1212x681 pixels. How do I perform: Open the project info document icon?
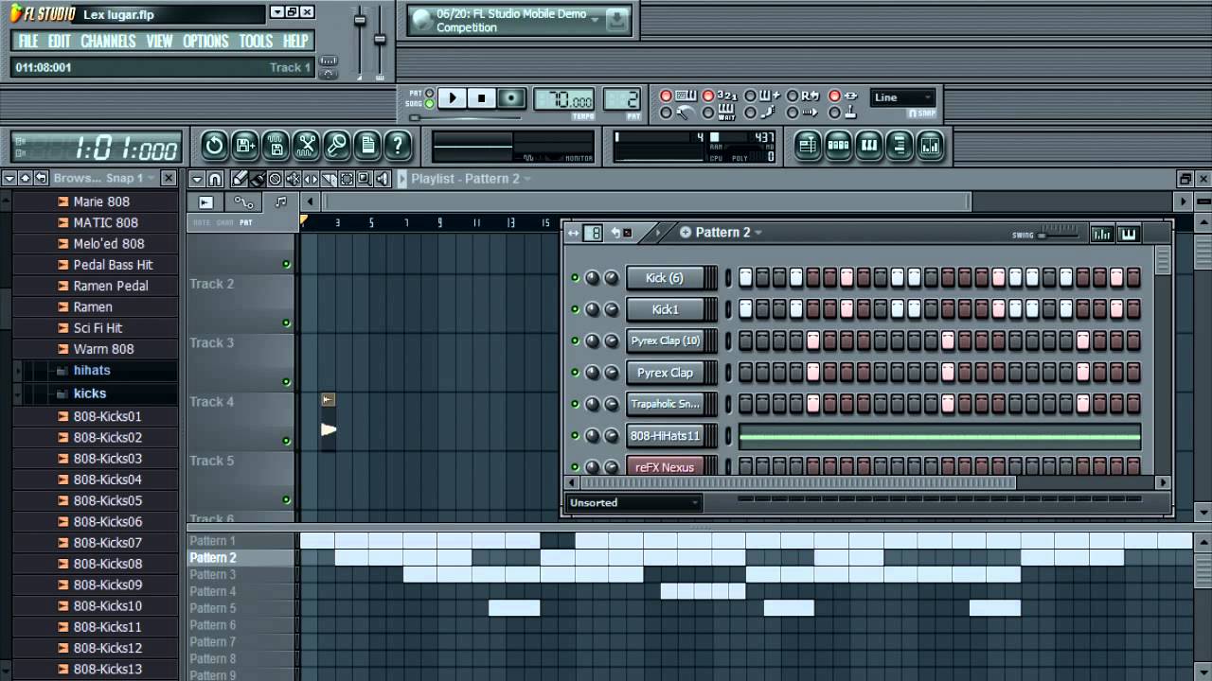click(x=367, y=145)
